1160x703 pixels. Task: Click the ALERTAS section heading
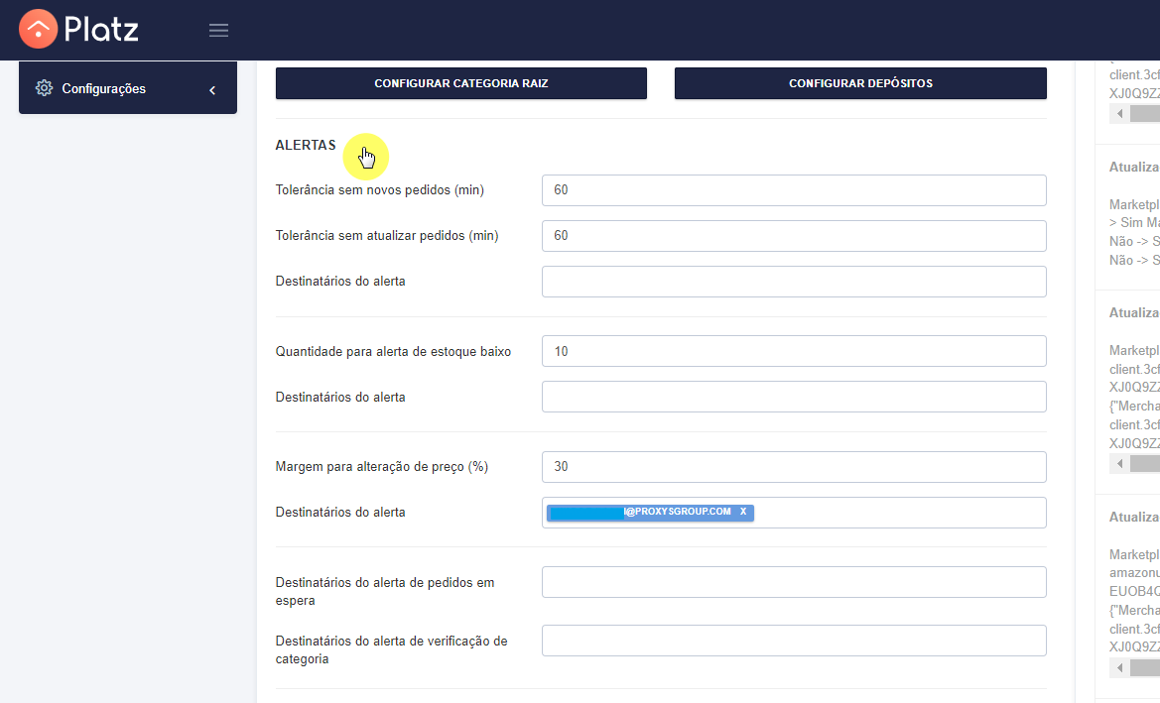(x=306, y=145)
